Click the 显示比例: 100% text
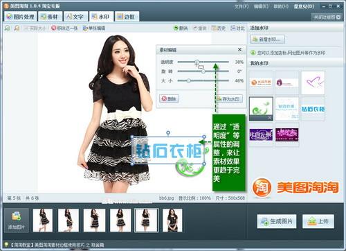Image resolution: width=346 pixels, height=251 pixels. [x=194, y=198]
